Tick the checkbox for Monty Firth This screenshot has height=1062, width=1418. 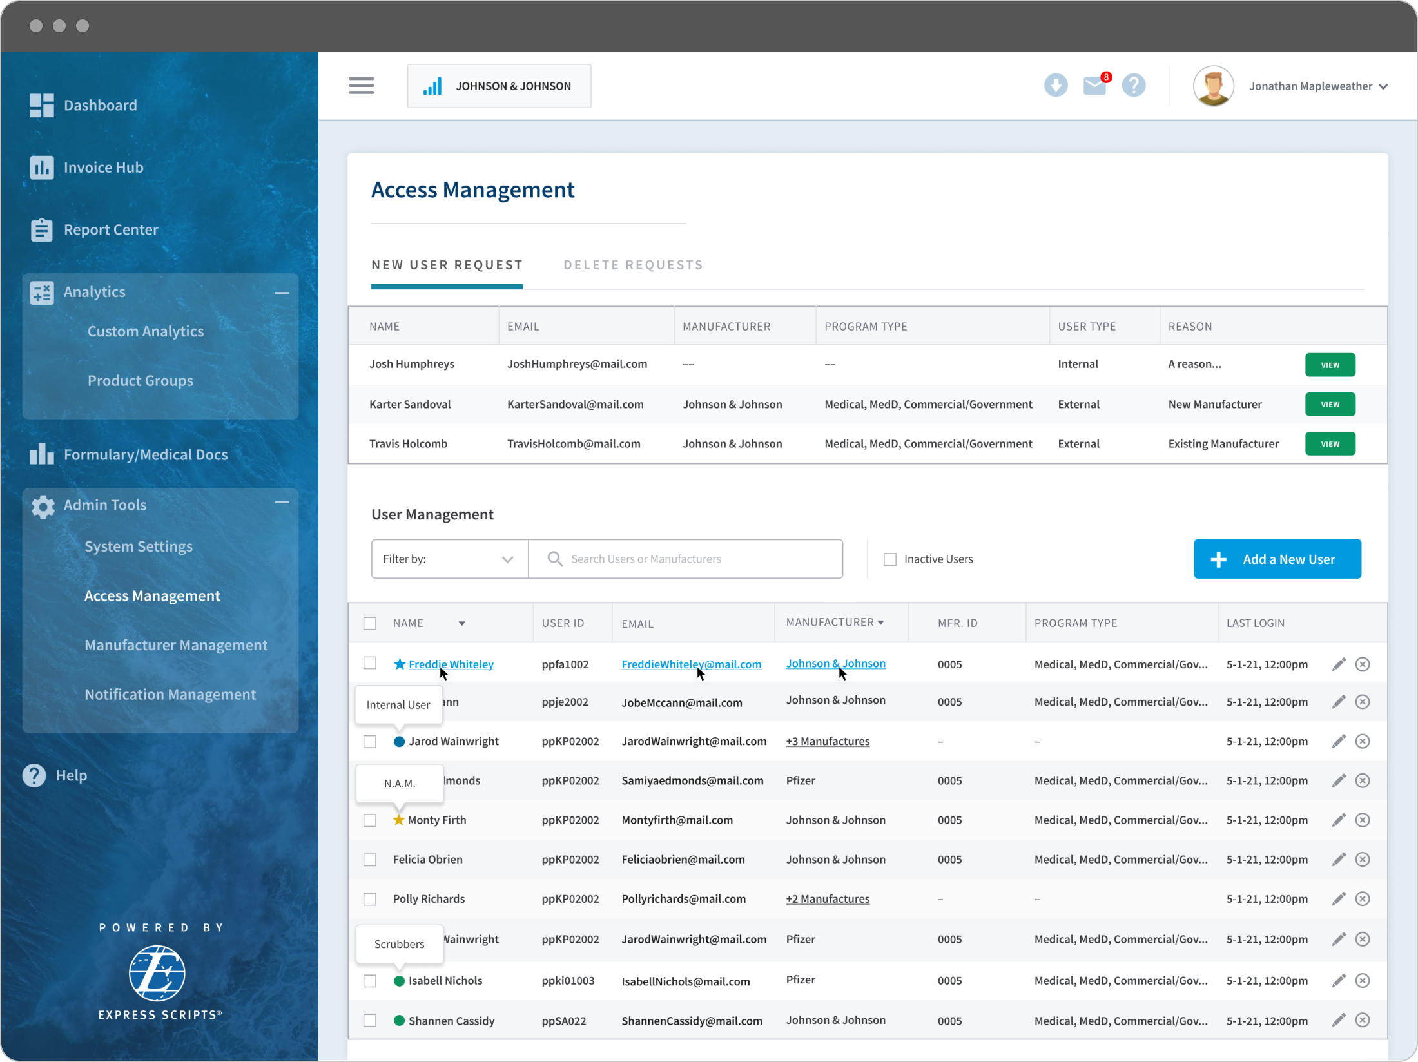coord(370,820)
